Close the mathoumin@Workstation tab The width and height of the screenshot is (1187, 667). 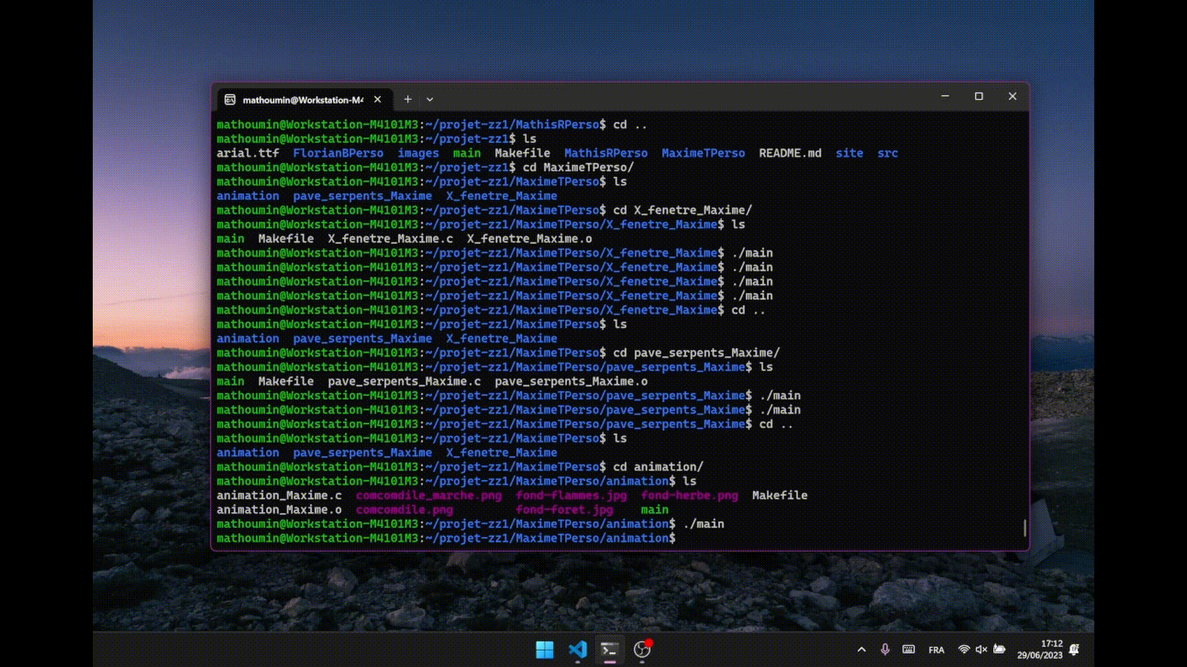[x=378, y=99]
